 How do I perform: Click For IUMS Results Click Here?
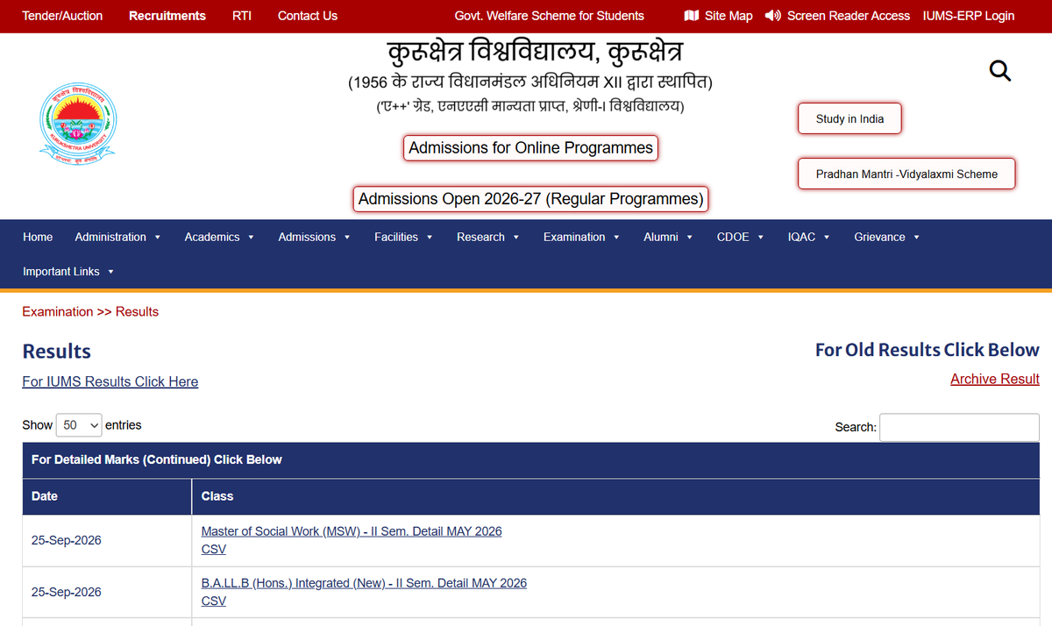(110, 381)
